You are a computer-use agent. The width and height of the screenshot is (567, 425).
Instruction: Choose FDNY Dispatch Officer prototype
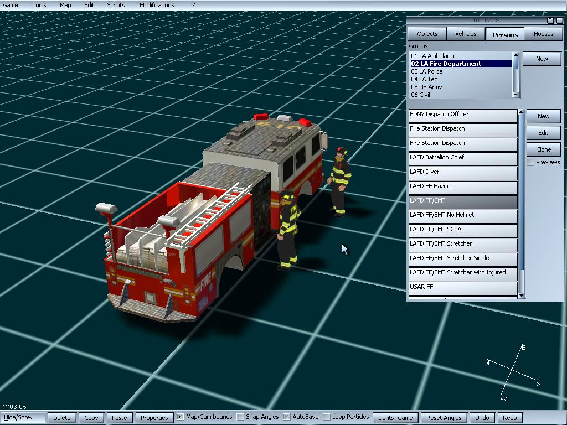click(463, 116)
